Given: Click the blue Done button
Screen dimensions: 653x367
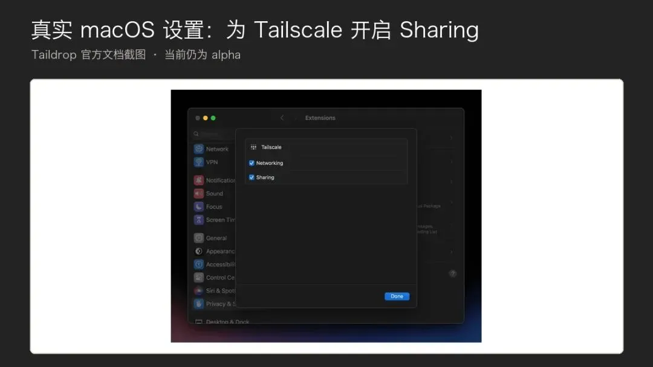Looking at the screenshot, I should pos(397,296).
